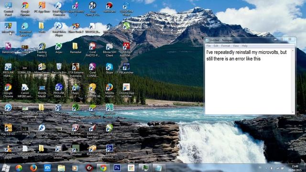The height and width of the screenshot is (172, 306).
Task: Open the uTorrent desktop shortcut
Action: click(x=126, y=28)
